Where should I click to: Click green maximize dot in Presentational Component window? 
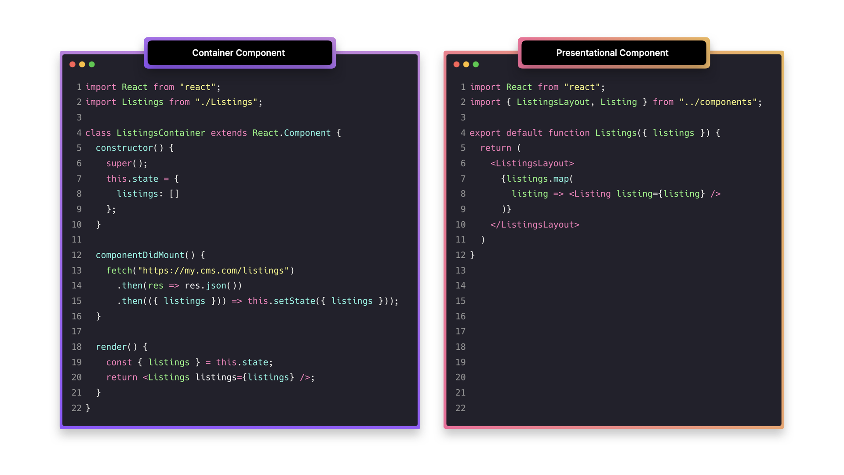[x=476, y=65]
